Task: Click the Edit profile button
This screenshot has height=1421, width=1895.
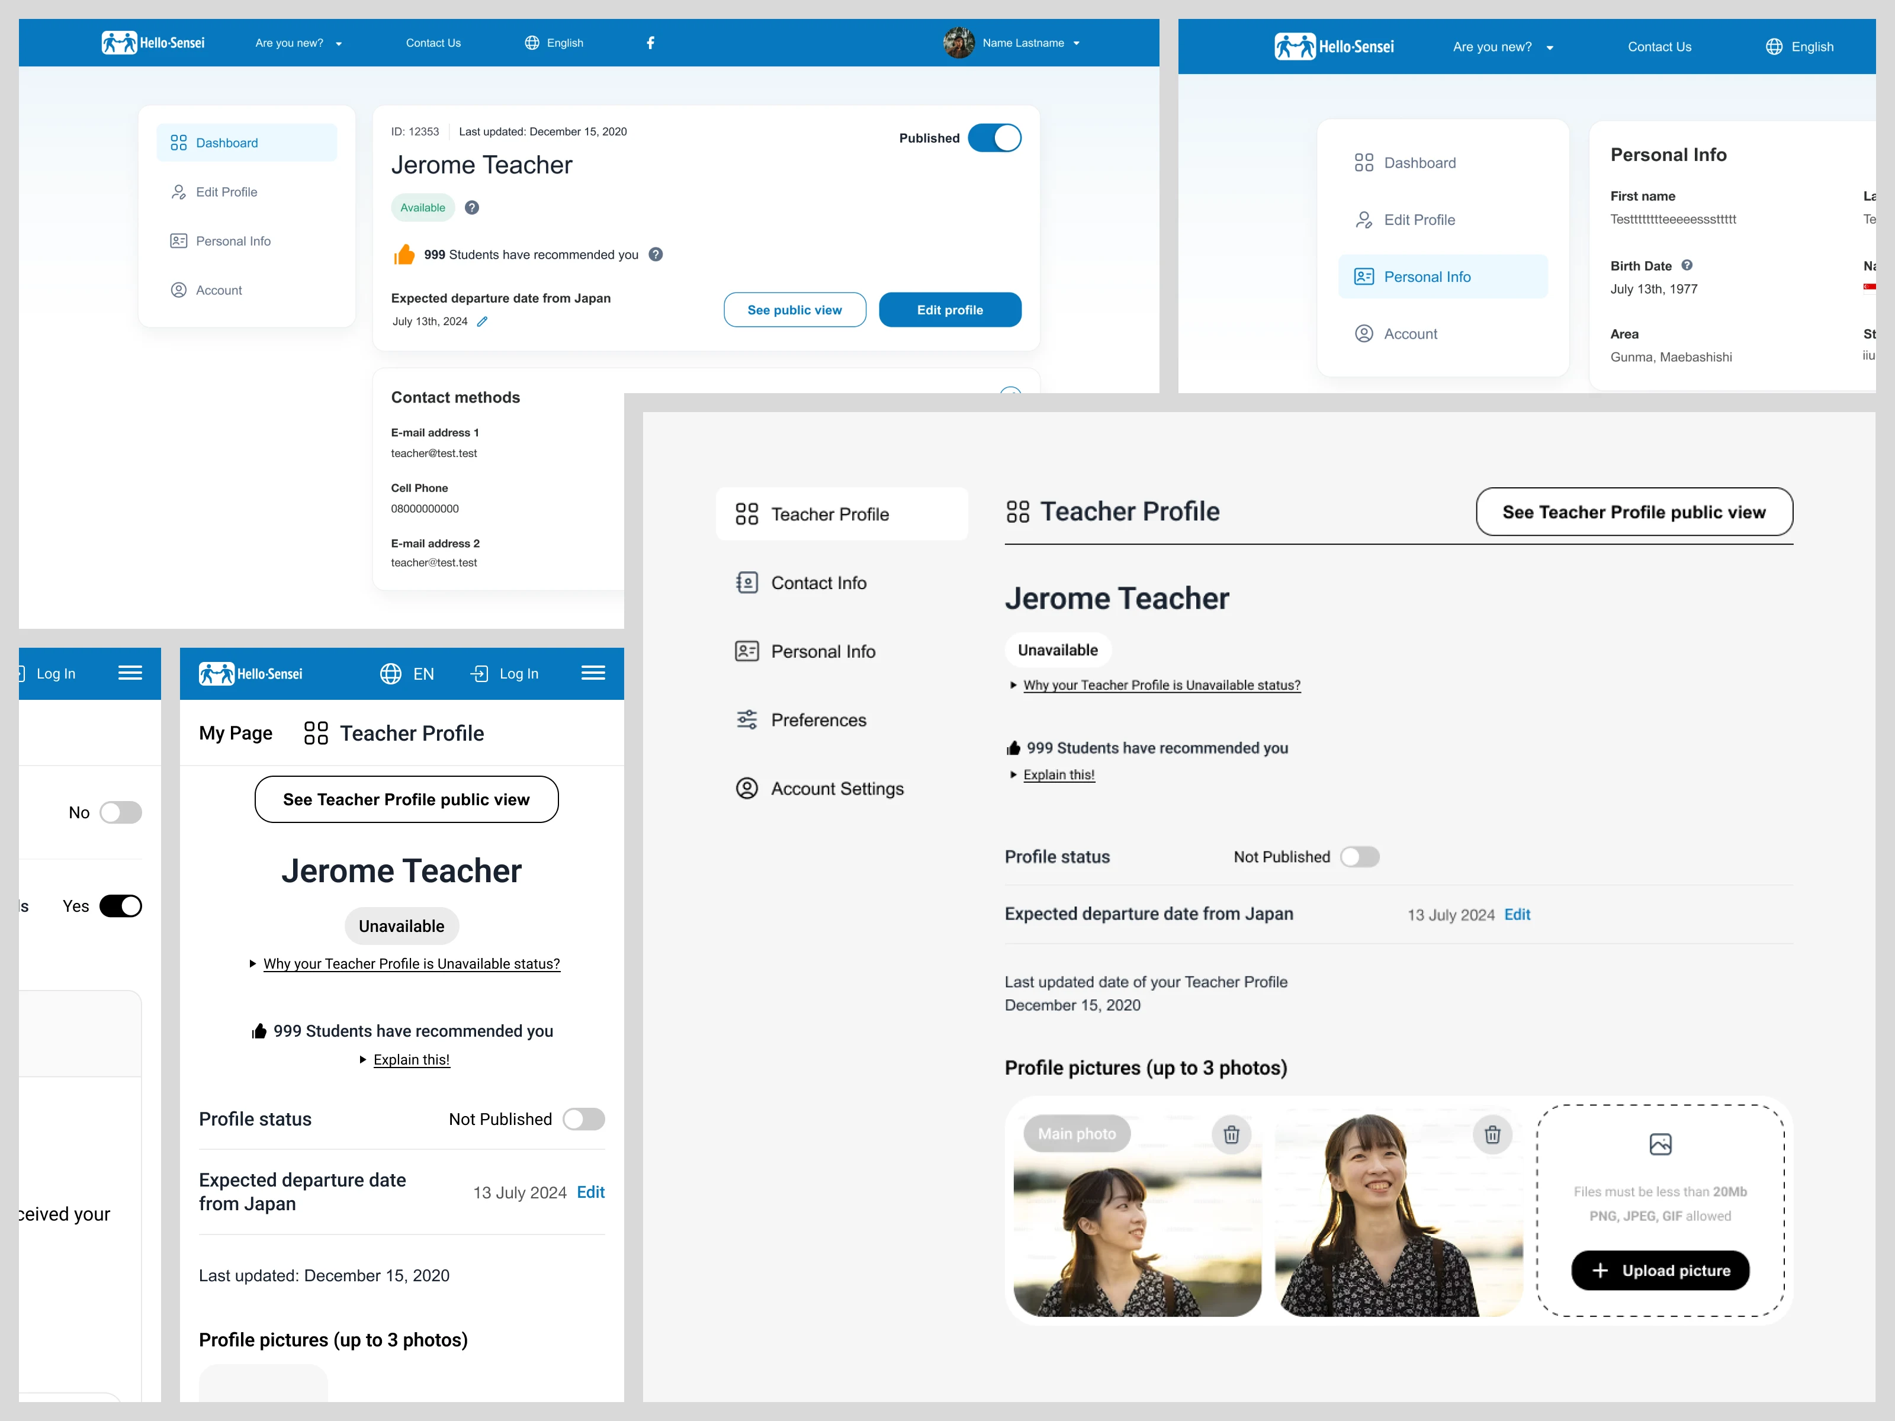Action: (x=949, y=310)
